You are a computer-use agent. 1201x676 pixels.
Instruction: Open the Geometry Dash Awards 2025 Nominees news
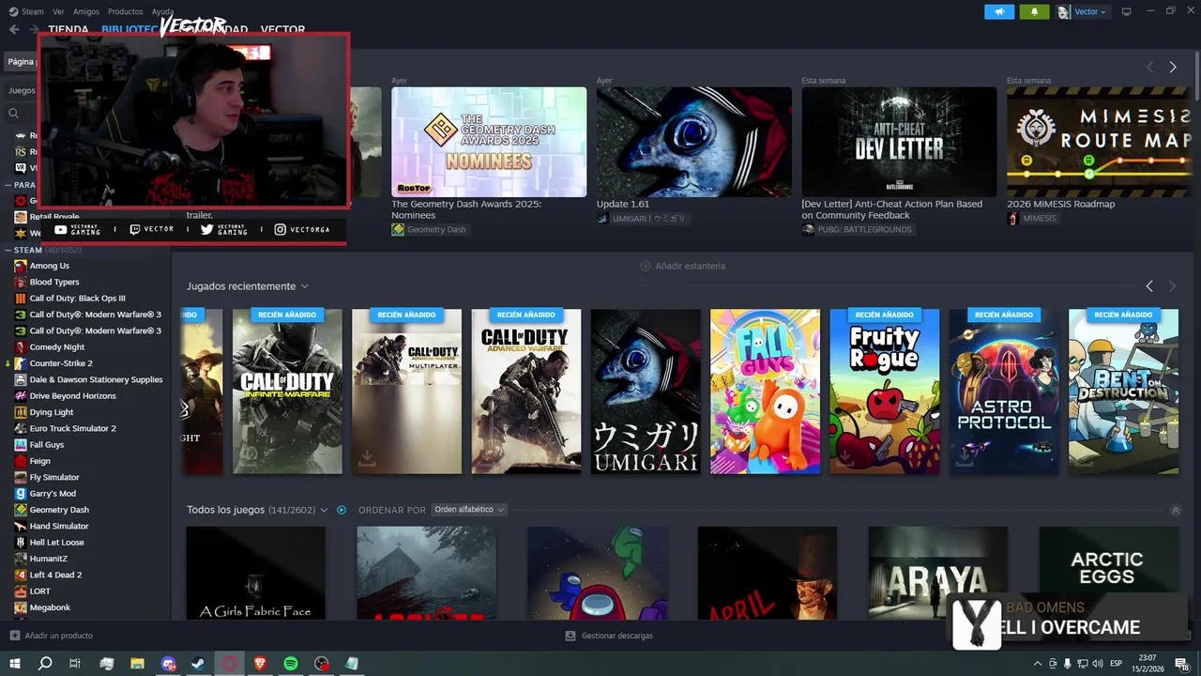coord(489,142)
